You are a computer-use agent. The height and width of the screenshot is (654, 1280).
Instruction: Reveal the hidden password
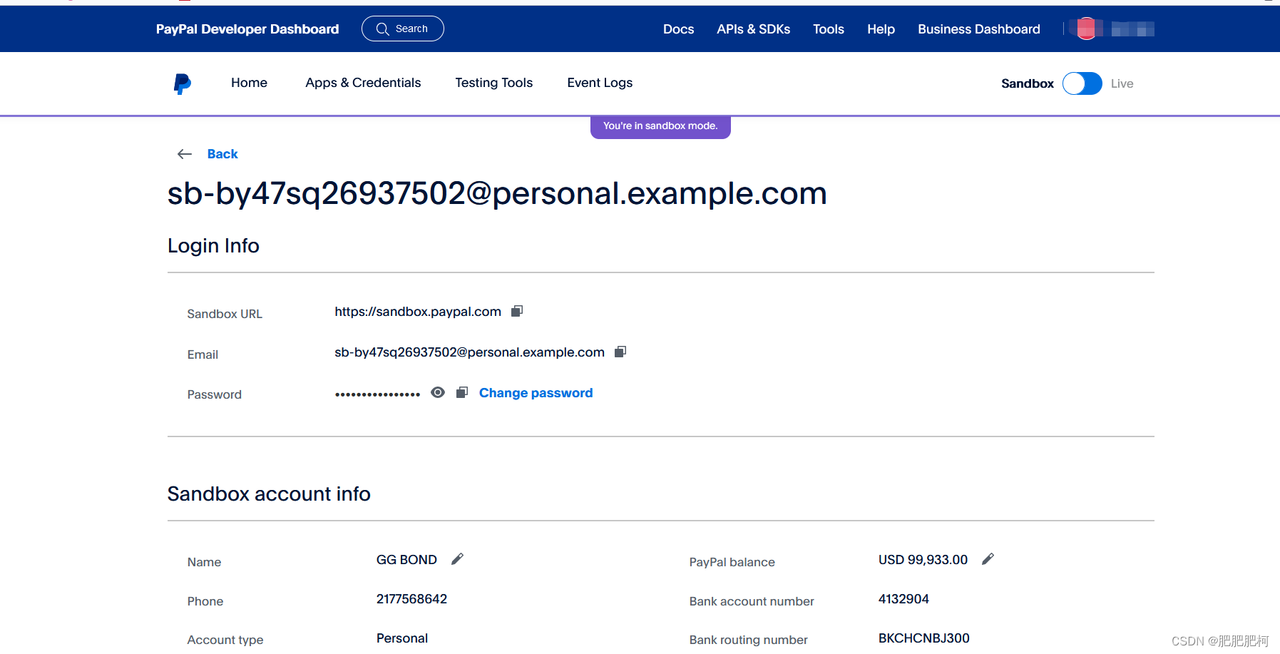(x=437, y=392)
